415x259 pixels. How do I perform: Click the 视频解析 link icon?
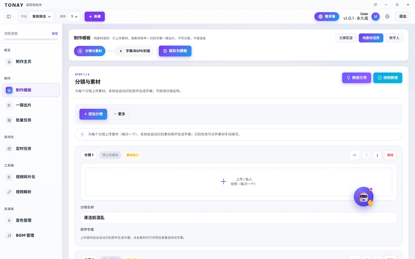pyautogui.click(x=9, y=192)
